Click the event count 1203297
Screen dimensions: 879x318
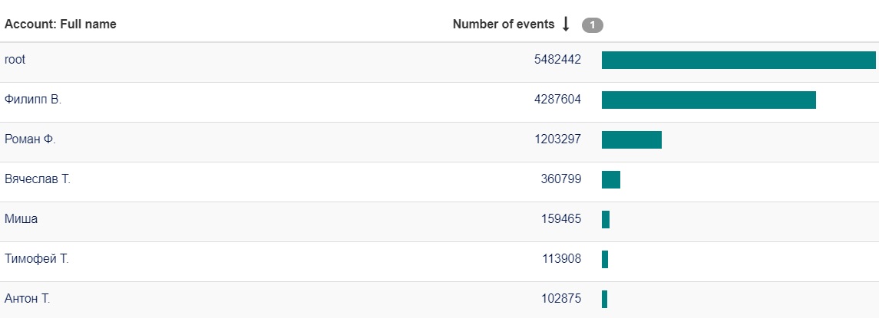tap(558, 139)
